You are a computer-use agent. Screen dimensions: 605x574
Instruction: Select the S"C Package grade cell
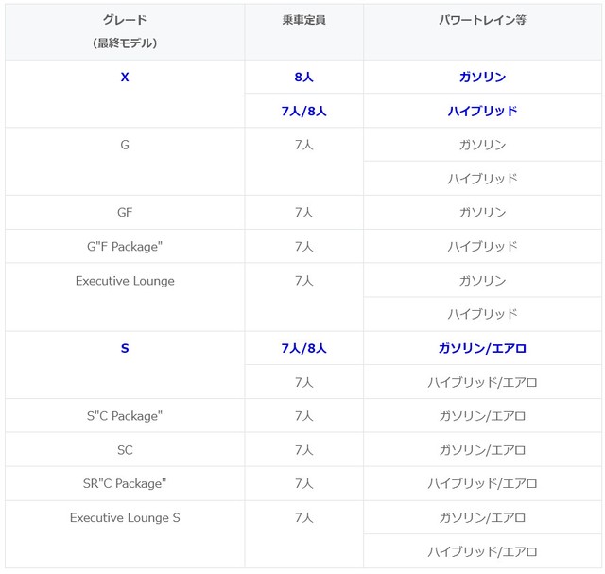pos(125,416)
